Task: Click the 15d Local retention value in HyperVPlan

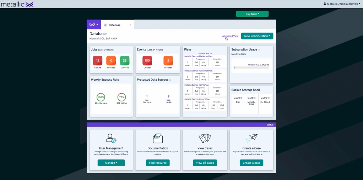Action: pyautogui.click(x=222, y=105)
